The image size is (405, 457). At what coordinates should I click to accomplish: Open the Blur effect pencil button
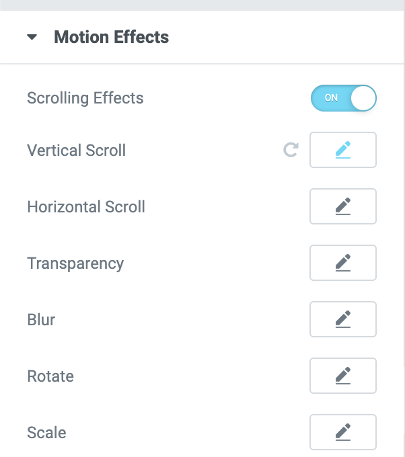(x=343, y=319)
